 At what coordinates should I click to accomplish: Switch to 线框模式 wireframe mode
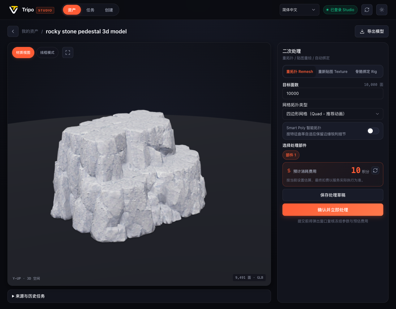(47, 53)
